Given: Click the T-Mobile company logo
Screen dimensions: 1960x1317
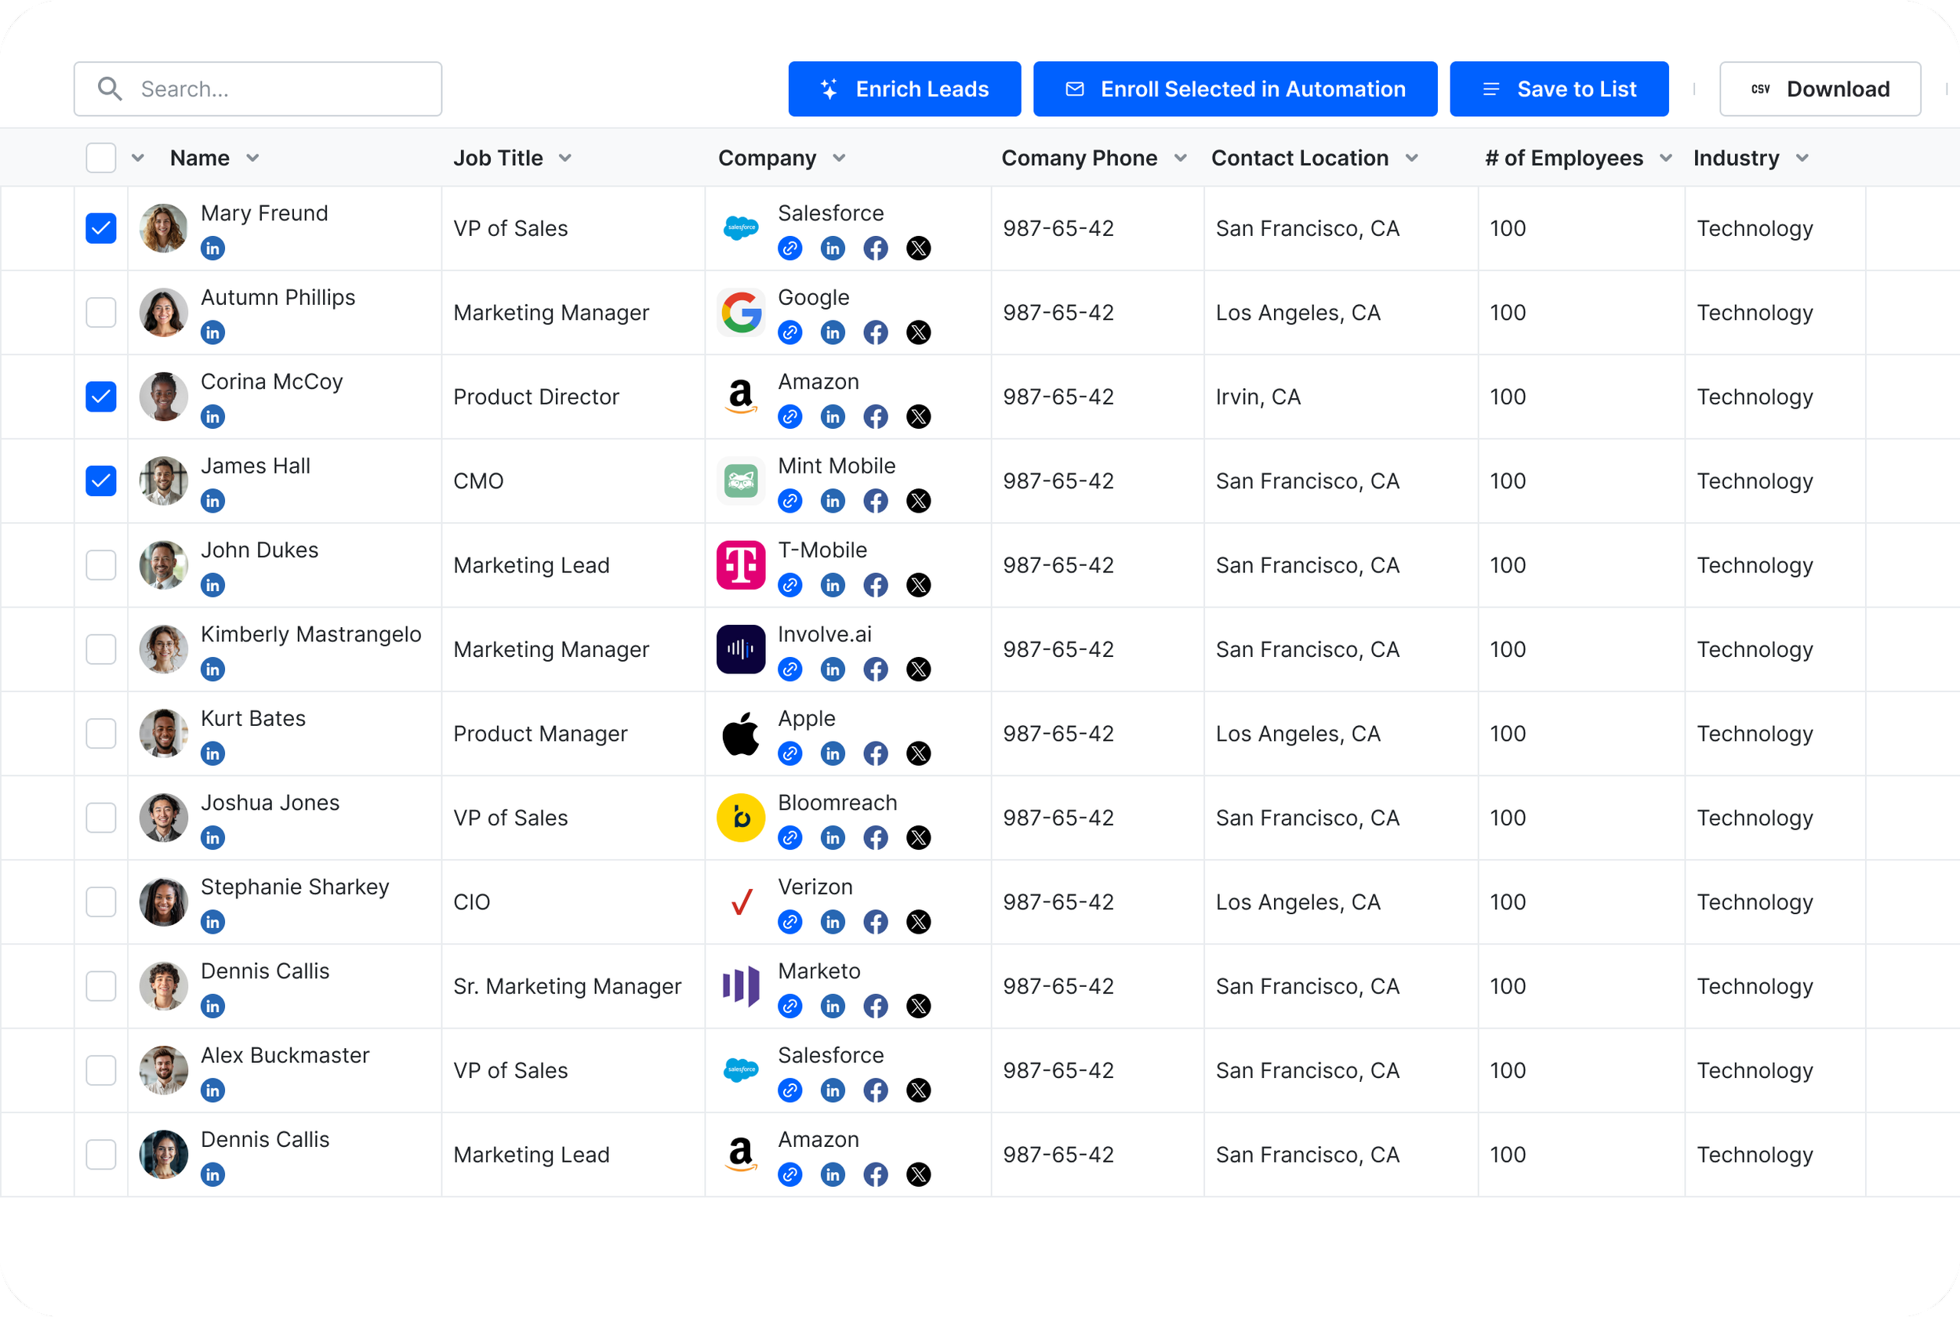Looking at the screenshot, I should click(x=741, y=565).
